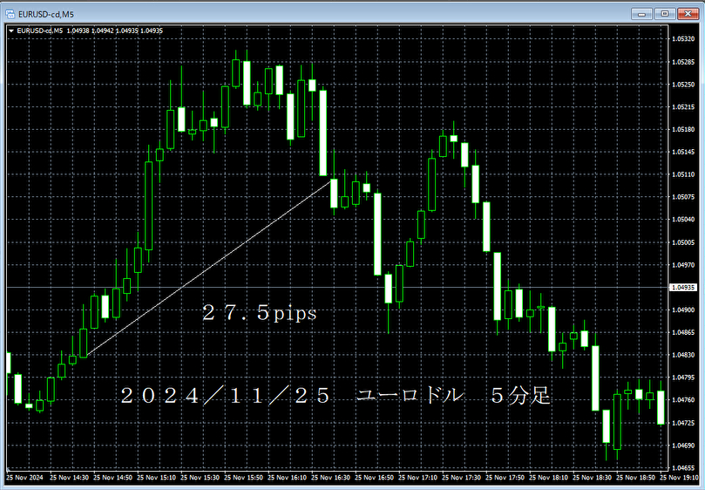The image size is (705, 490).
Task: Click the current price tag 1.04935
Action: coord(684,288)
